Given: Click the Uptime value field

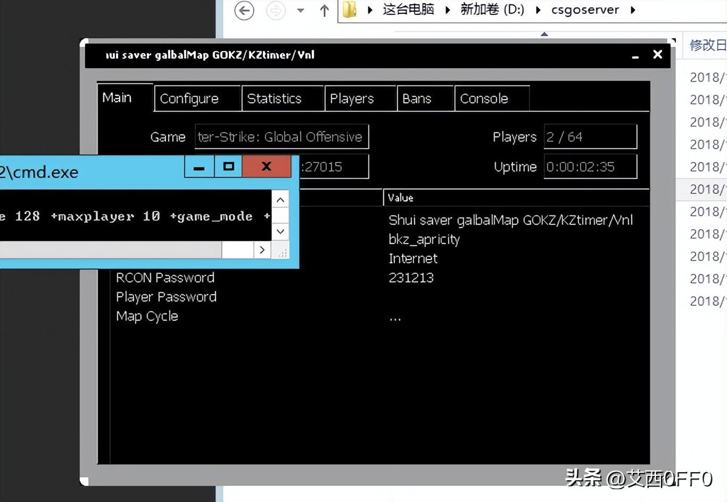Looking at the screenshot, I should (x=590, y=167).
